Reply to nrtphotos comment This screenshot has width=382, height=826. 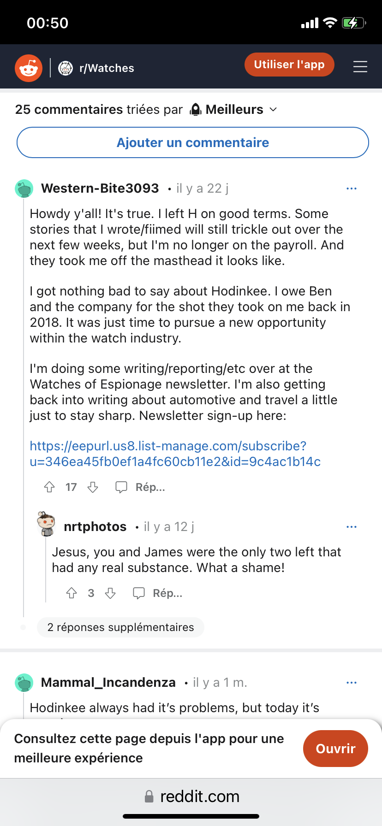click(x=158, y=593)
